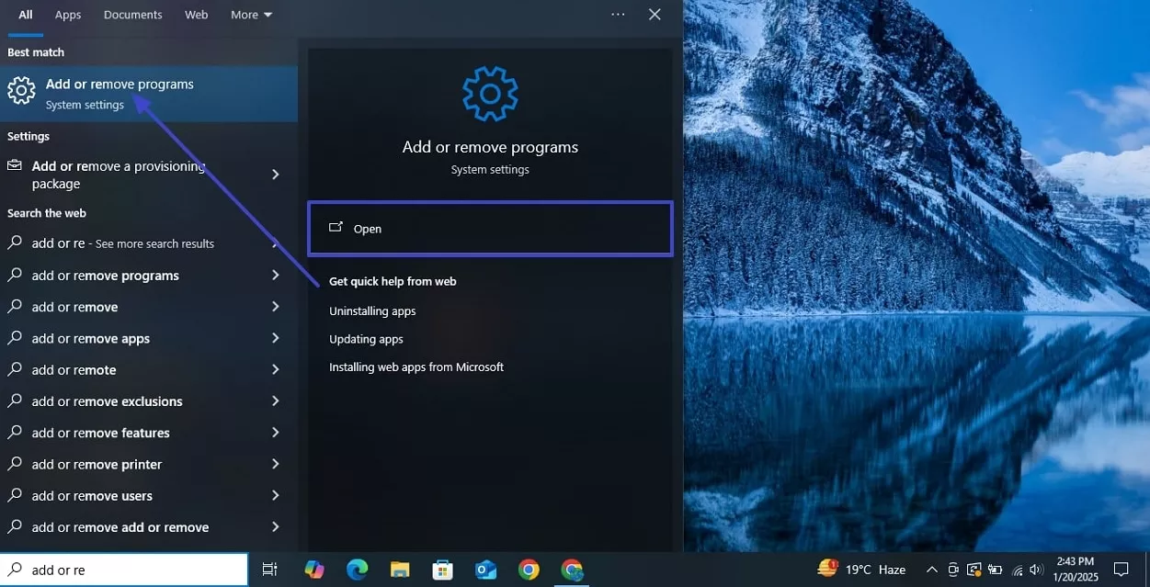Open File Explorer from the taskbar
This screenshot has width=1150, height=587.
pyautogui.click(x=399, y=570)
